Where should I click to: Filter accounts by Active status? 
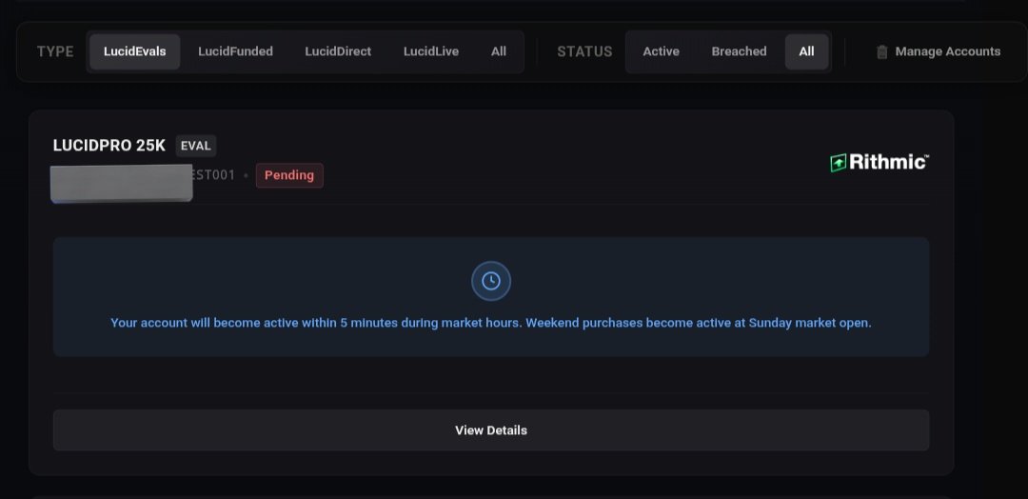pyautogui.click(x=661, y=51)
